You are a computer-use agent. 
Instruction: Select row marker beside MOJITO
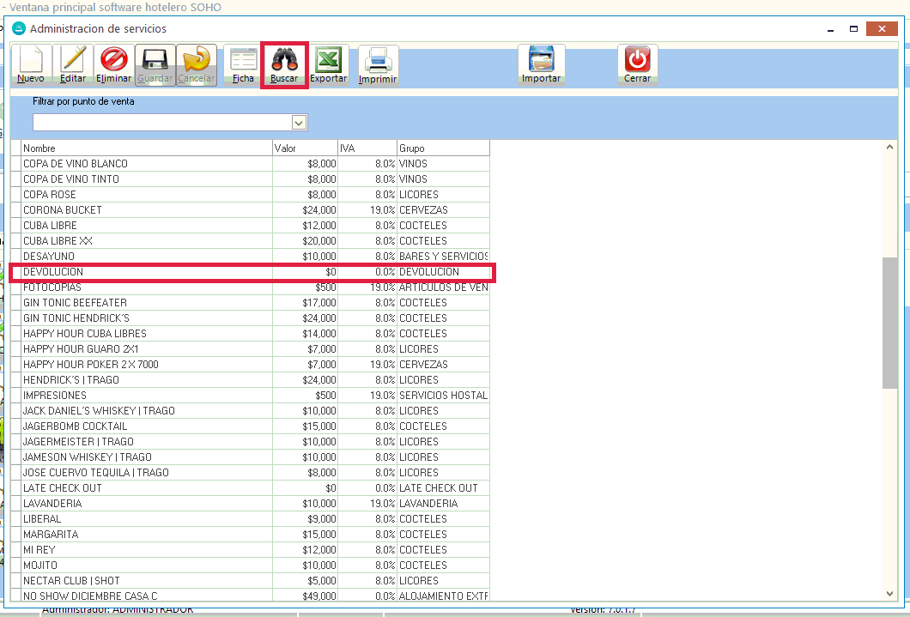[x=15, y=566]
